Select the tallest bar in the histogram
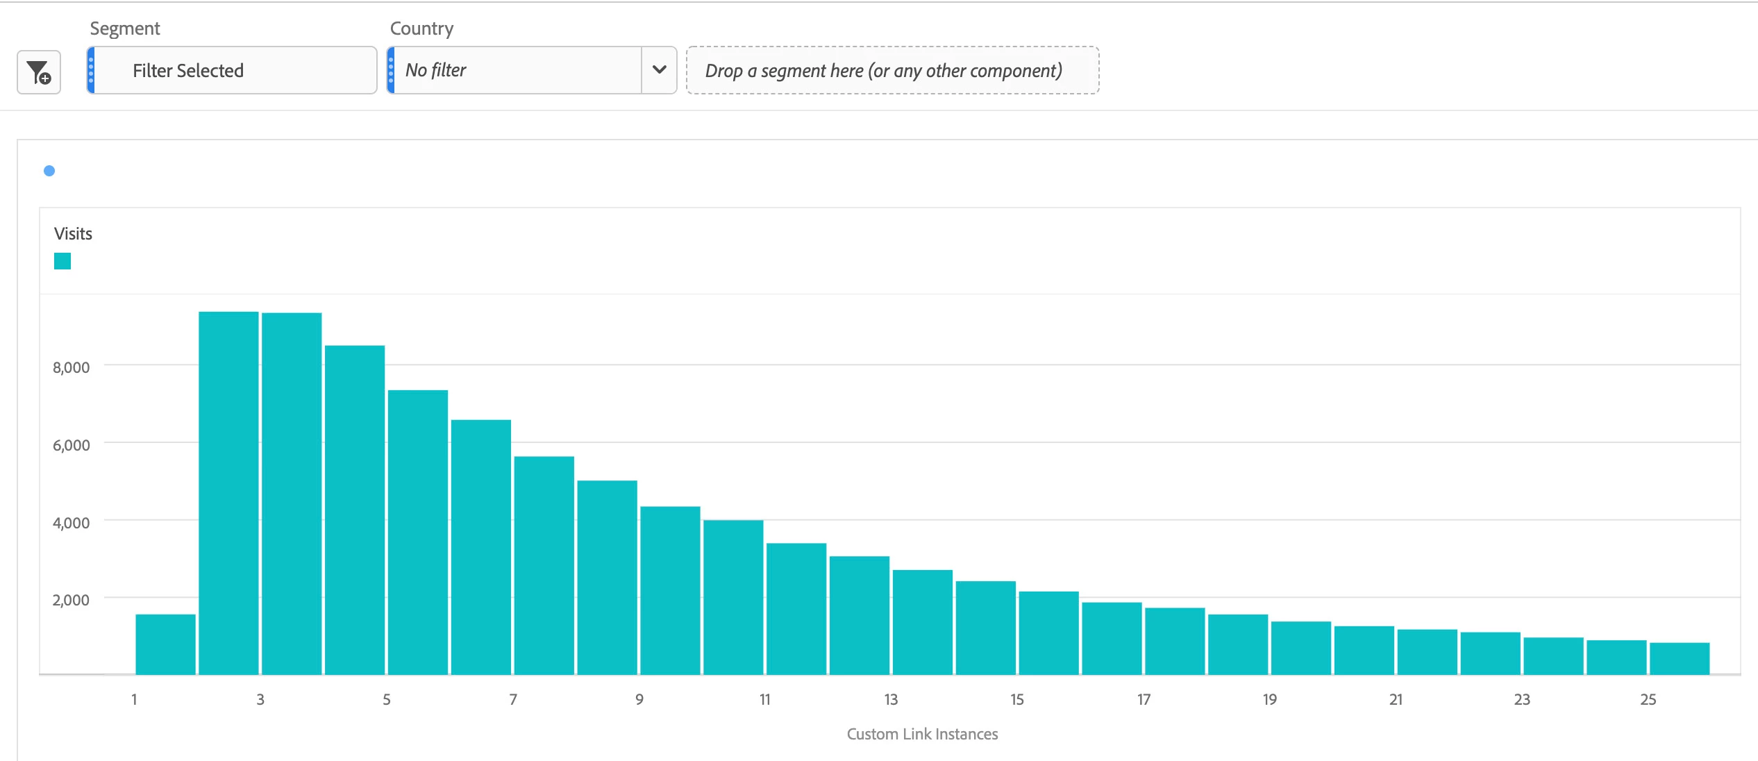Image resolution: width=1758 pixels, height=761 pixels. coord(228,493)
